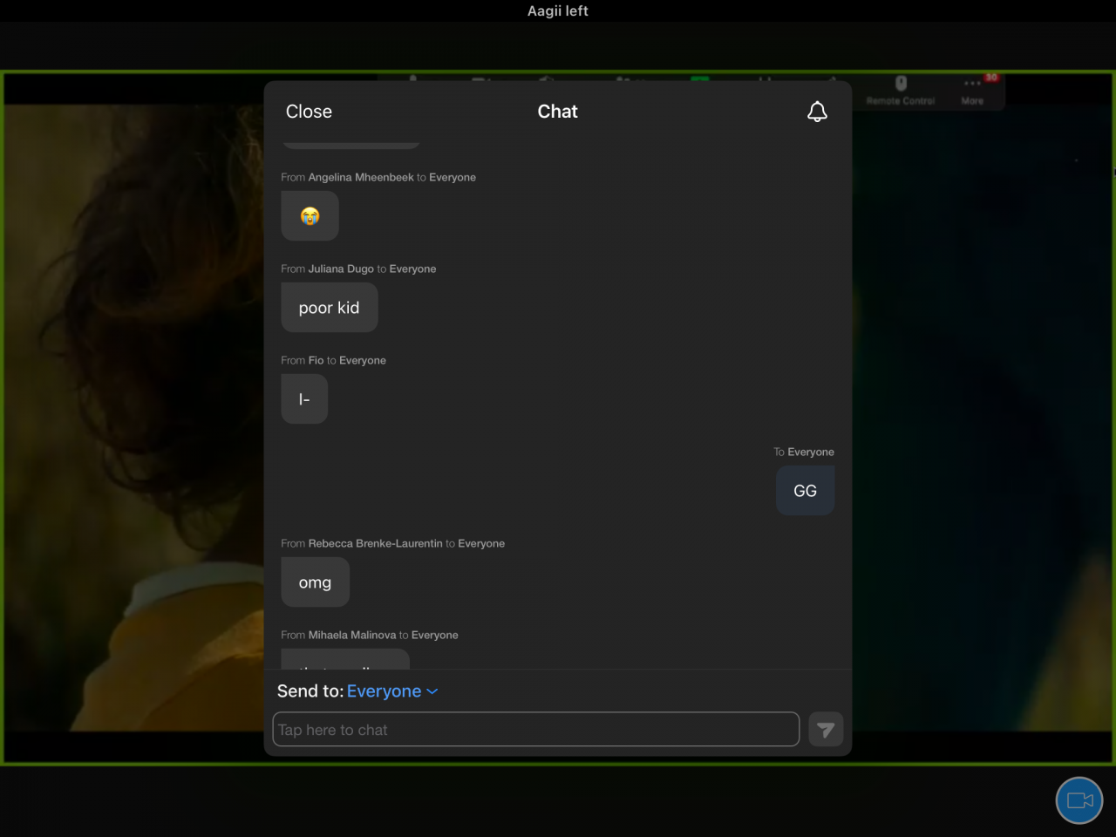Tap sender name Rebecca Brenke-Laurentin
This screenshot has width=1116, height=837.
coord(376,543)
